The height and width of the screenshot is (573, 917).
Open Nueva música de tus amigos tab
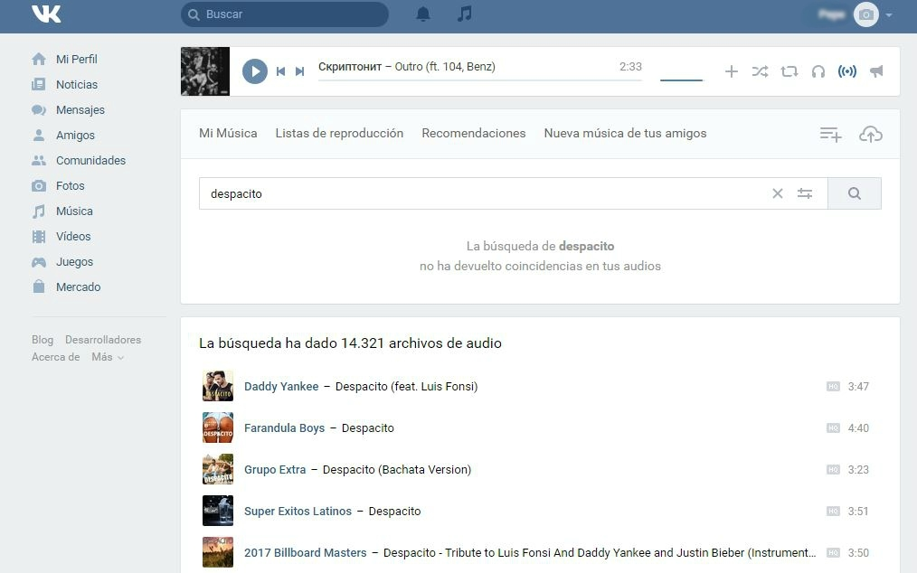(625, 134)
